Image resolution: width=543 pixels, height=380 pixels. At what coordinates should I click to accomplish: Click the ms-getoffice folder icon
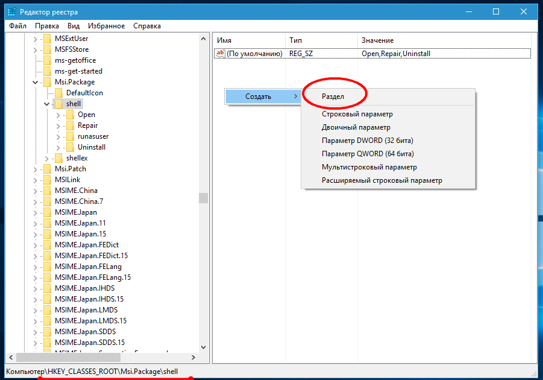48,60
